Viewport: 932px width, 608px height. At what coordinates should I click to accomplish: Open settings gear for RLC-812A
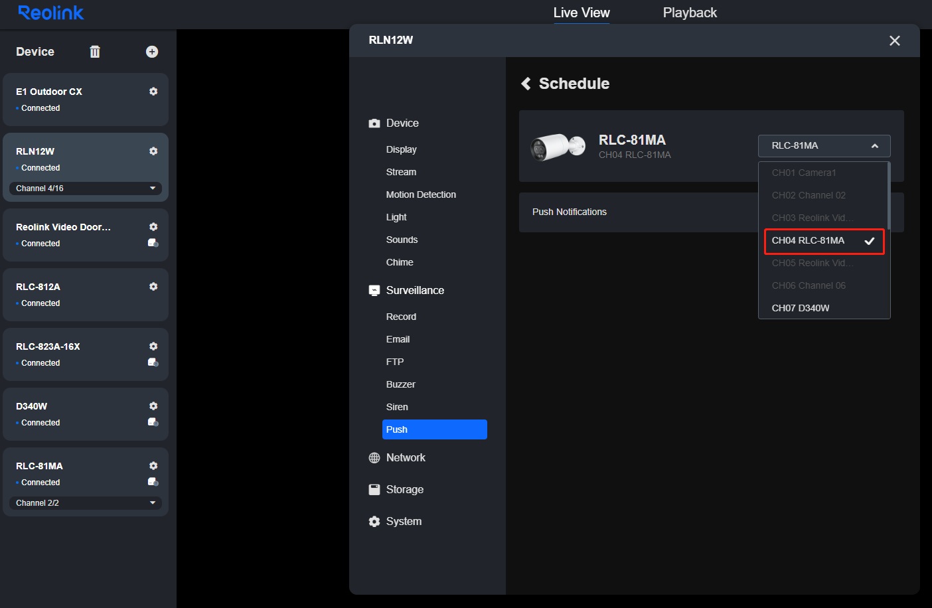point(153,287)
